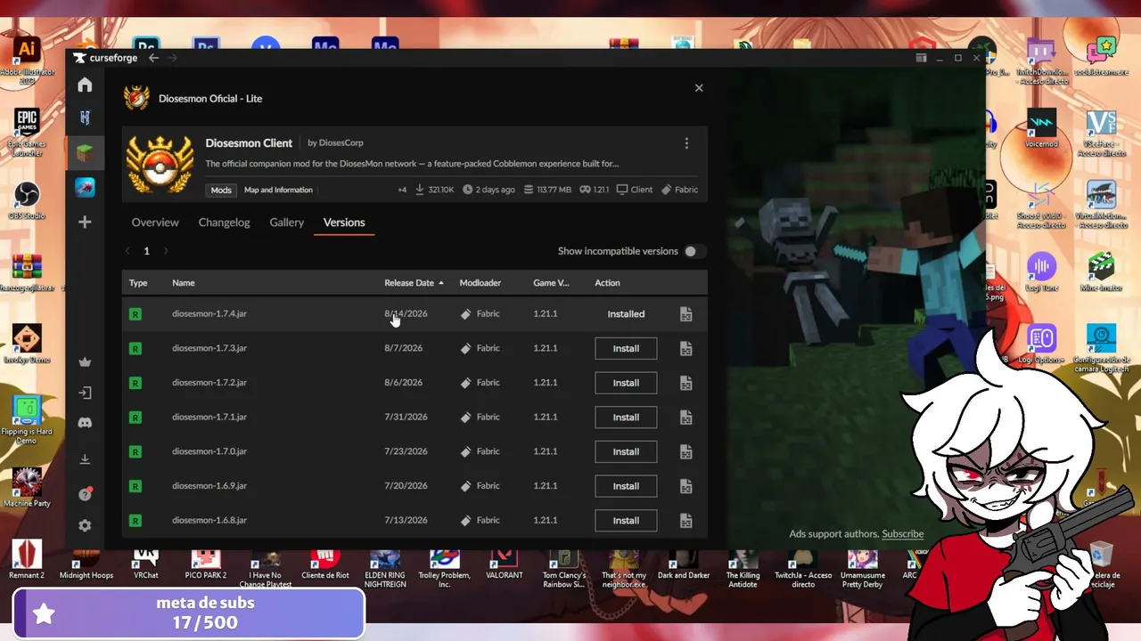Click the Installed status for diosesmon-1.7.4.jar
Screen dimensions: 1141x641
(626, 314)
